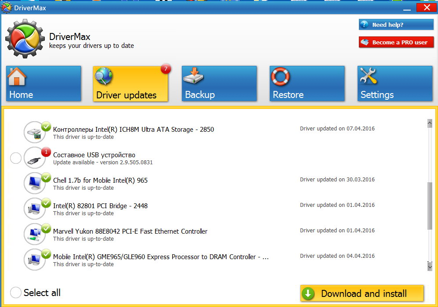Close the DriverMax window

(427, 7)
